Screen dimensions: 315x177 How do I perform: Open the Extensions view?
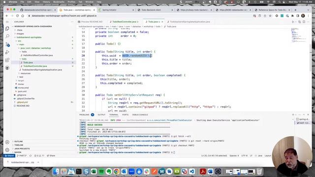click(7, 60)
